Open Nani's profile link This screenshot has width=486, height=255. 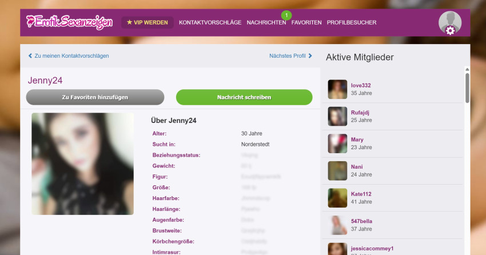click(x=357, y=167)
